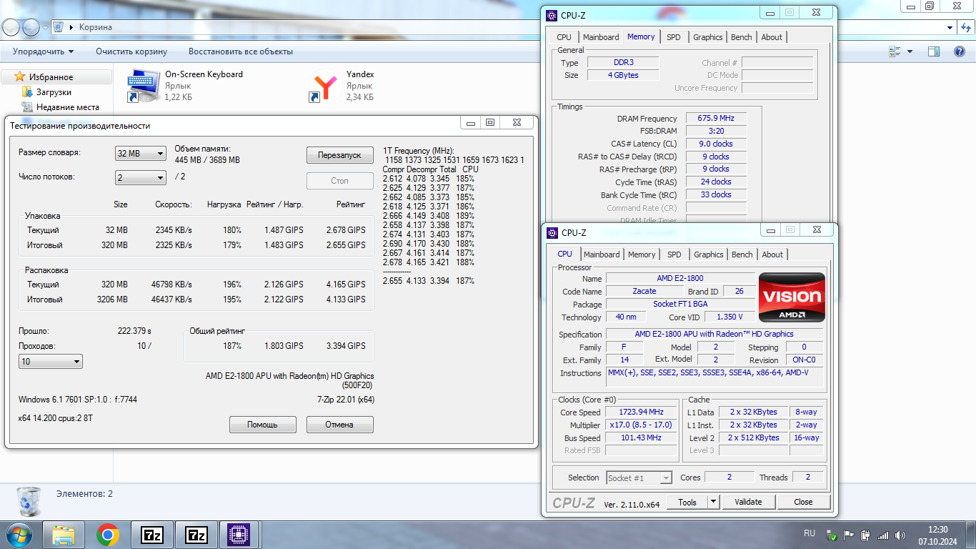976x549 pixels.
Task: Open the Windows Start button
Action: point(19,535)
